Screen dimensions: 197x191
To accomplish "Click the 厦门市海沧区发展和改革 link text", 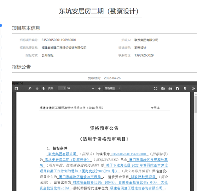I will (148, 160).
